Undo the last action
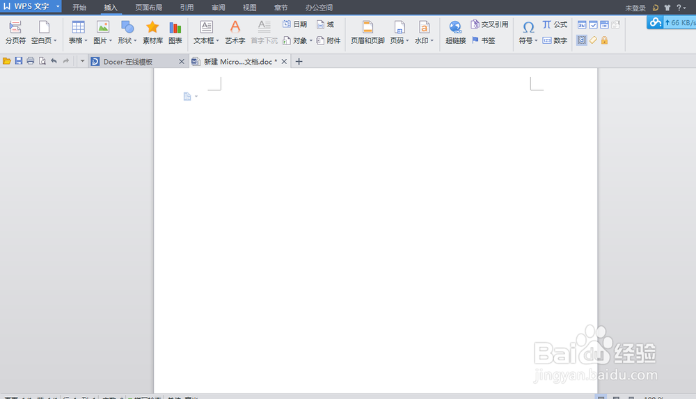This screenshot has height=399, width=696. point(54,61)
